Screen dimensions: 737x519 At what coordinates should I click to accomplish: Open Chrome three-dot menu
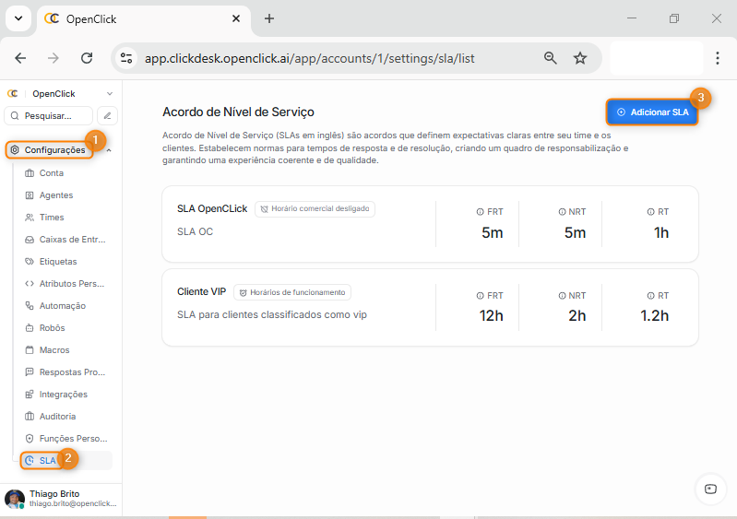point(718,58)
